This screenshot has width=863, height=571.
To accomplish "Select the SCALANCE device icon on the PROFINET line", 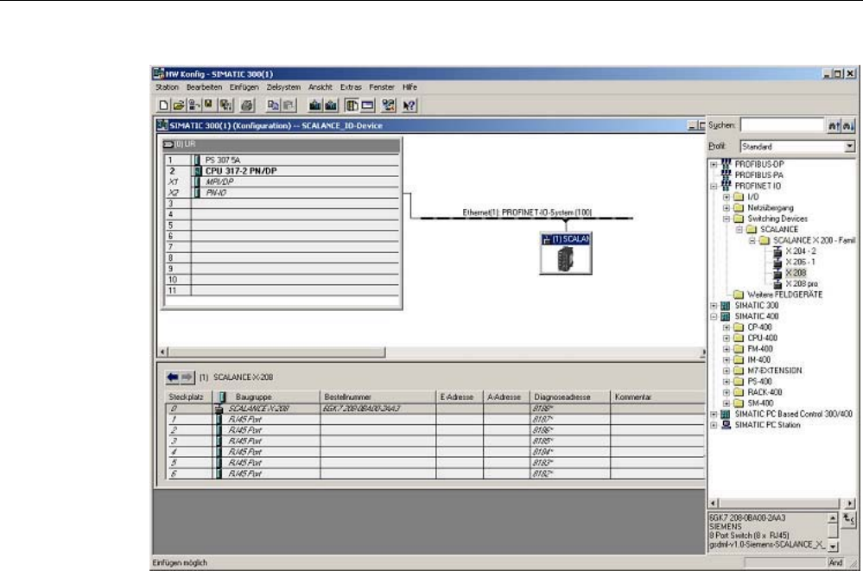I will click(x=566, y=253).
